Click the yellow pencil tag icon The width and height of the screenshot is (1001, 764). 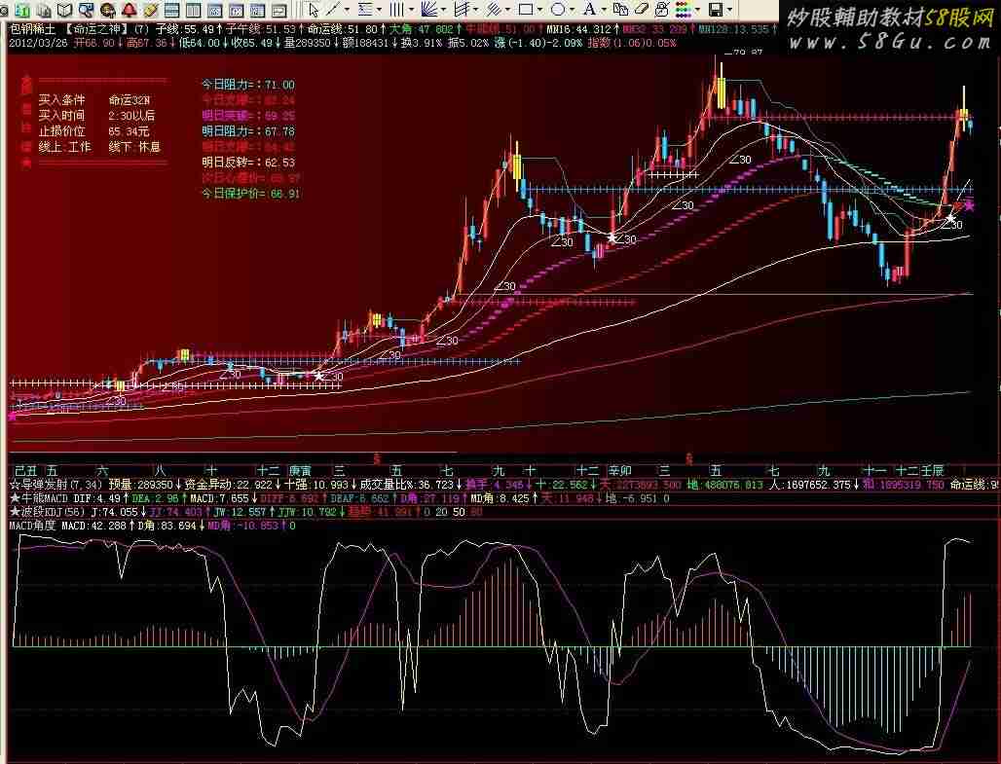(151, 10)
